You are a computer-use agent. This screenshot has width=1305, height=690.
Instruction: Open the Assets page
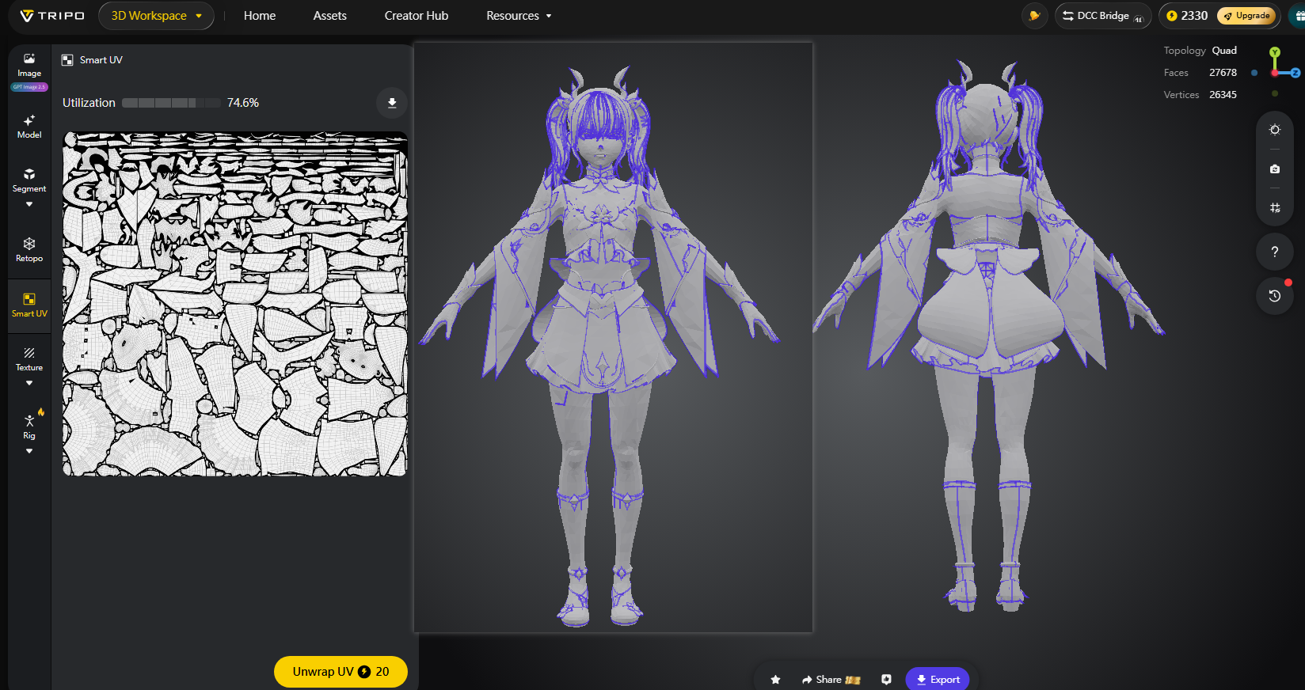(x=330, y=16)
